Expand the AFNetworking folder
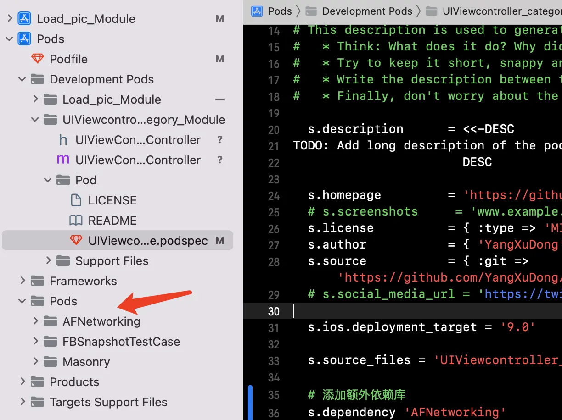562x420 pixels. [35, 321]
